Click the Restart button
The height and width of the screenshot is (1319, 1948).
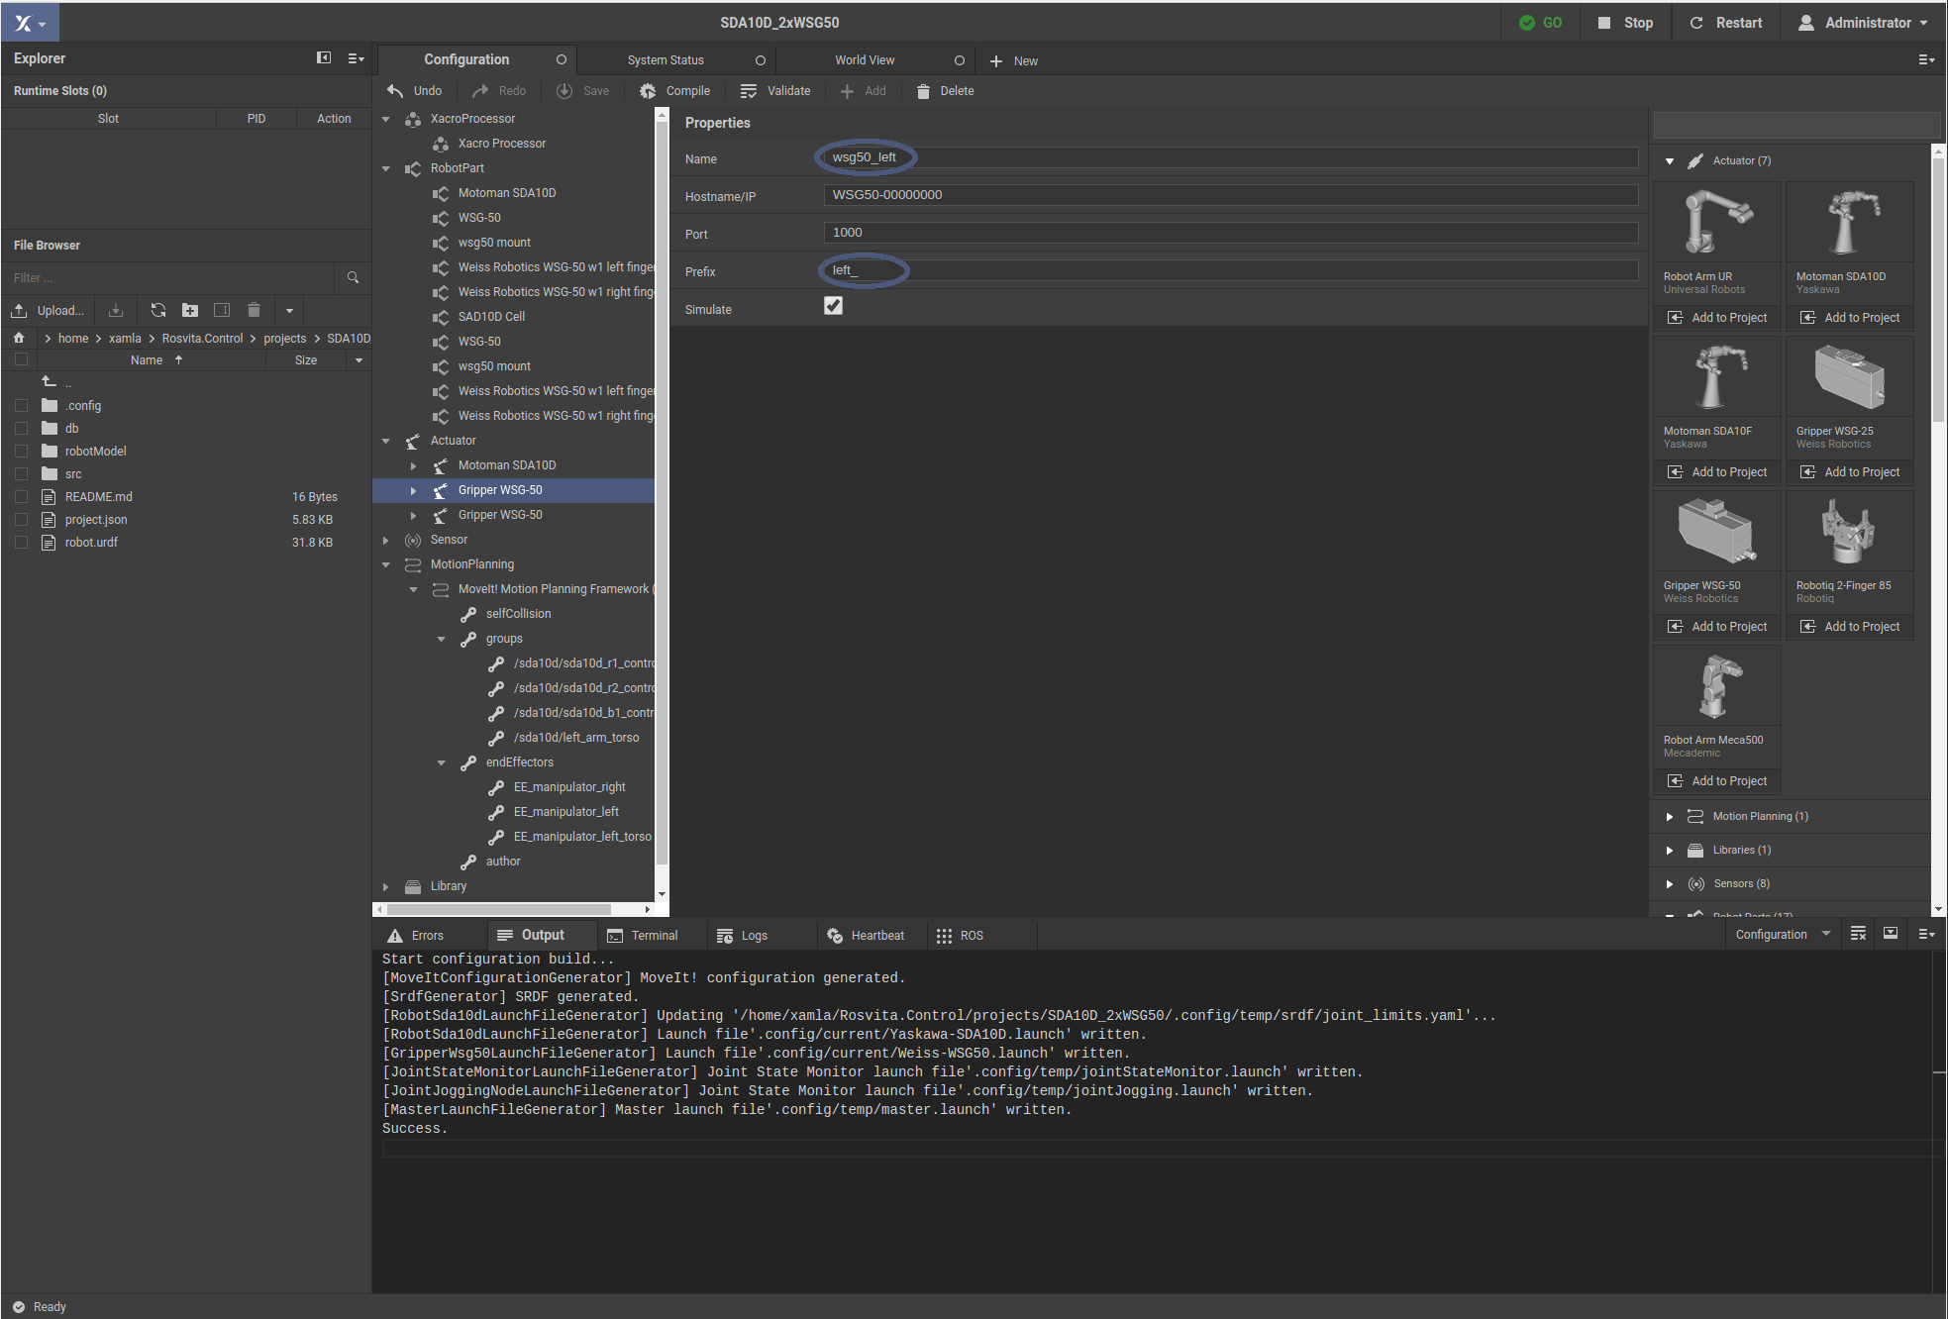(x=1725, y=23)
